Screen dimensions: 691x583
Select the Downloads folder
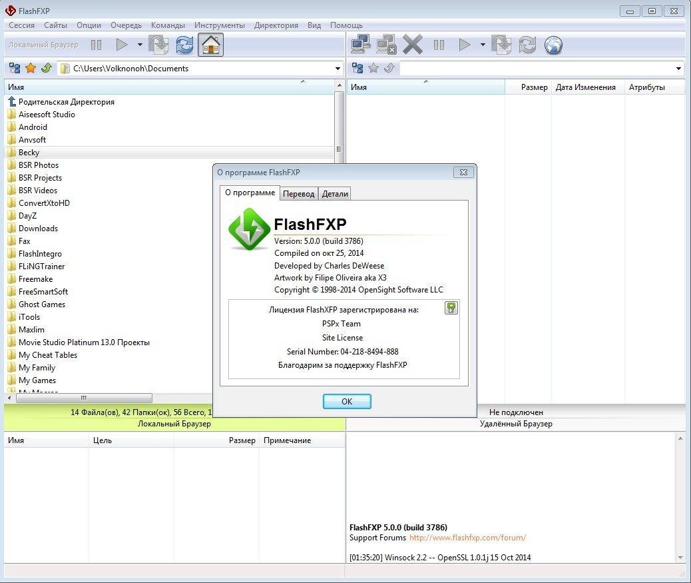click(38, 229)
